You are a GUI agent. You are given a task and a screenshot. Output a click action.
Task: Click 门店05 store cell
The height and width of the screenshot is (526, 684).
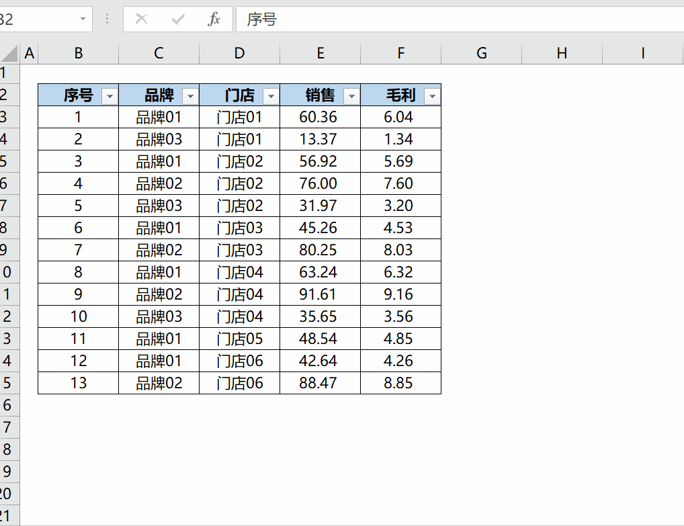[x=239, y=339]
